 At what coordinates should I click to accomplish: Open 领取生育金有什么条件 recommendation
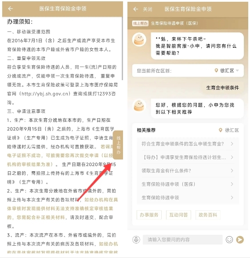188,171
